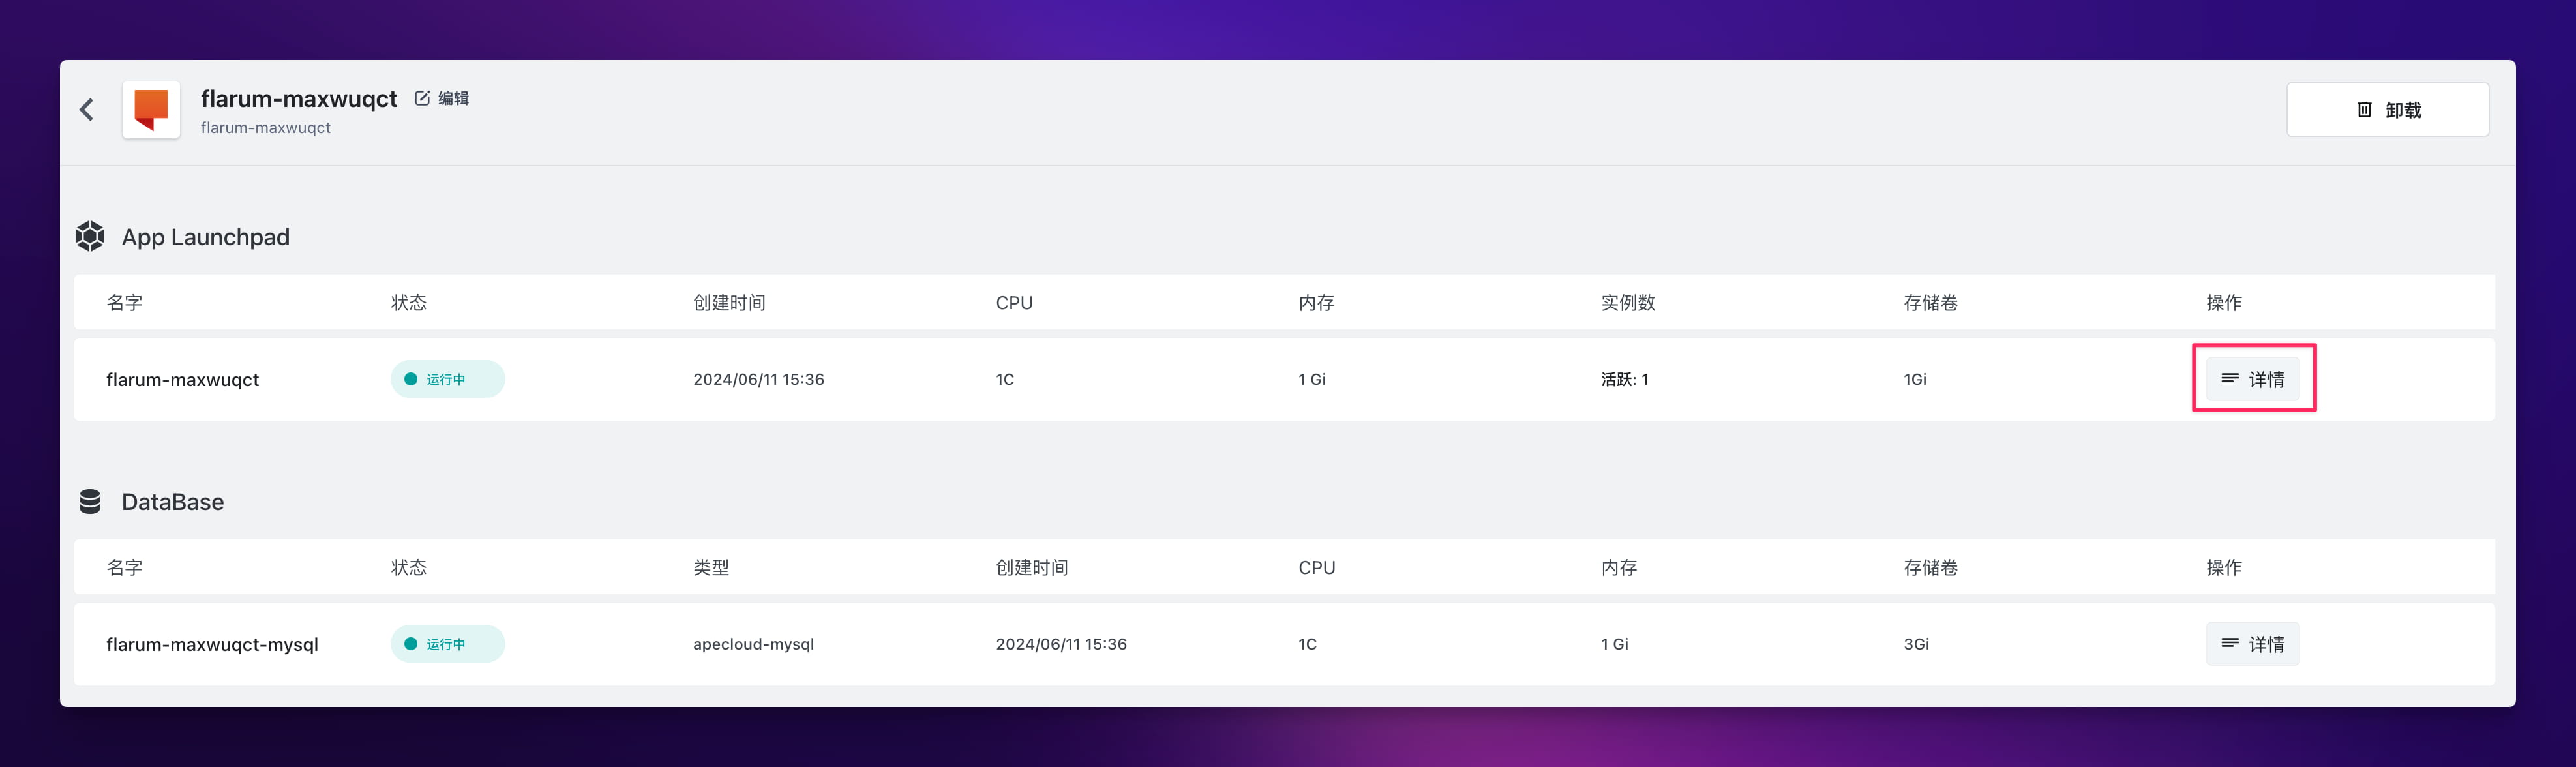This screenshot has width=2576, height=767.
Task: Click the 名字 header in App Launchpad table
Action: [124, 303]
